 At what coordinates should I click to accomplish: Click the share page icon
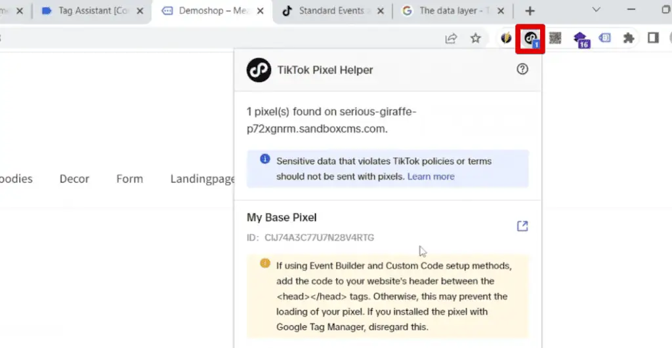(451, 39)
